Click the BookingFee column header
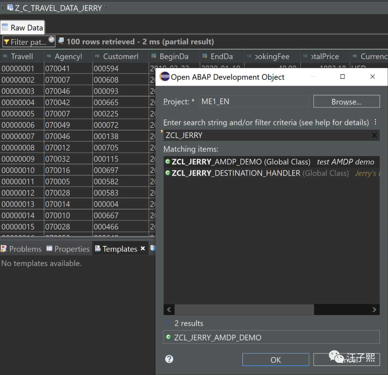The width and height of the screenshot is (388, 375). click(x=272, y=56)
